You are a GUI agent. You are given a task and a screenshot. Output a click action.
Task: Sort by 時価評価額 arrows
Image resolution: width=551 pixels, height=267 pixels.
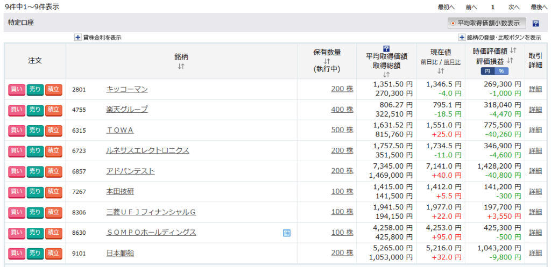[513, 51]
